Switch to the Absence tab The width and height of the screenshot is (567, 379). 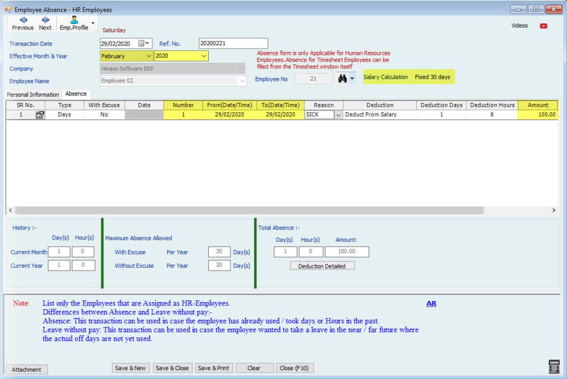(x=76, y=94)
